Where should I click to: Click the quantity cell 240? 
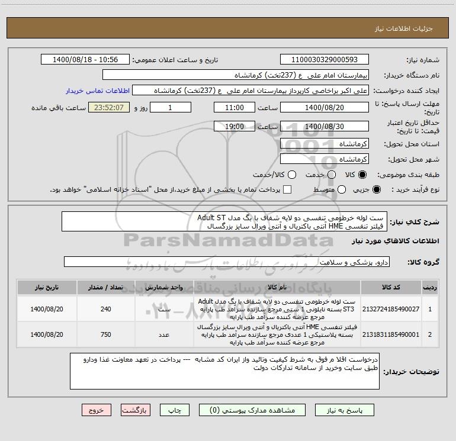pos(106,309)
